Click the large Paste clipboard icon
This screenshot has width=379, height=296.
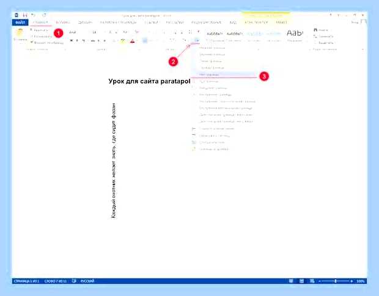coord(20,34)
